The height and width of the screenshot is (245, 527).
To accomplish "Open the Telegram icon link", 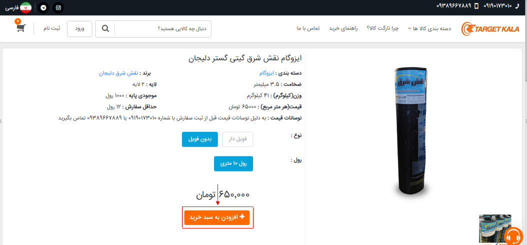I will (43, 7).
